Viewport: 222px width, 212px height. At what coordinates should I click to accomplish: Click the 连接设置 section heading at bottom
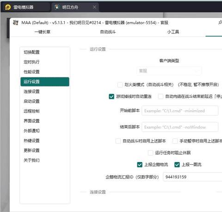point(98,192)
